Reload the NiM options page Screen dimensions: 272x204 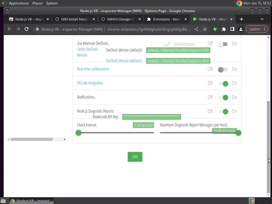pos(27,29)
